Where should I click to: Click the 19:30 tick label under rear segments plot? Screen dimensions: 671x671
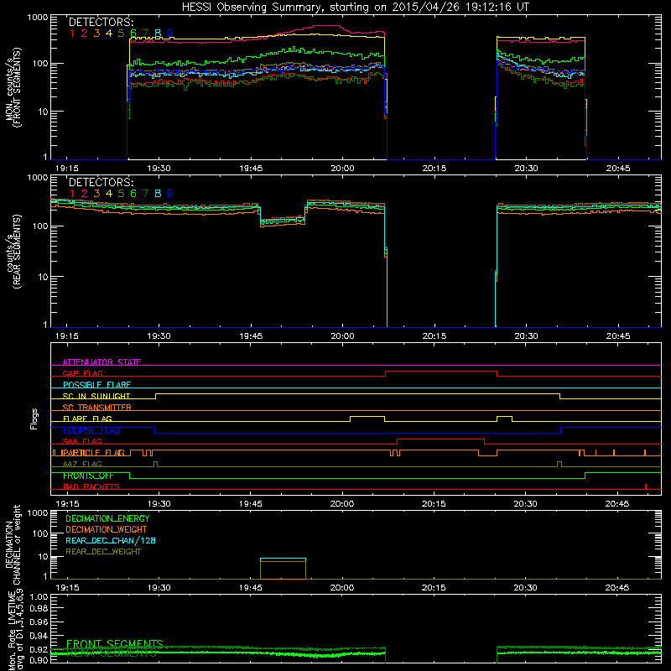point(159,336)
